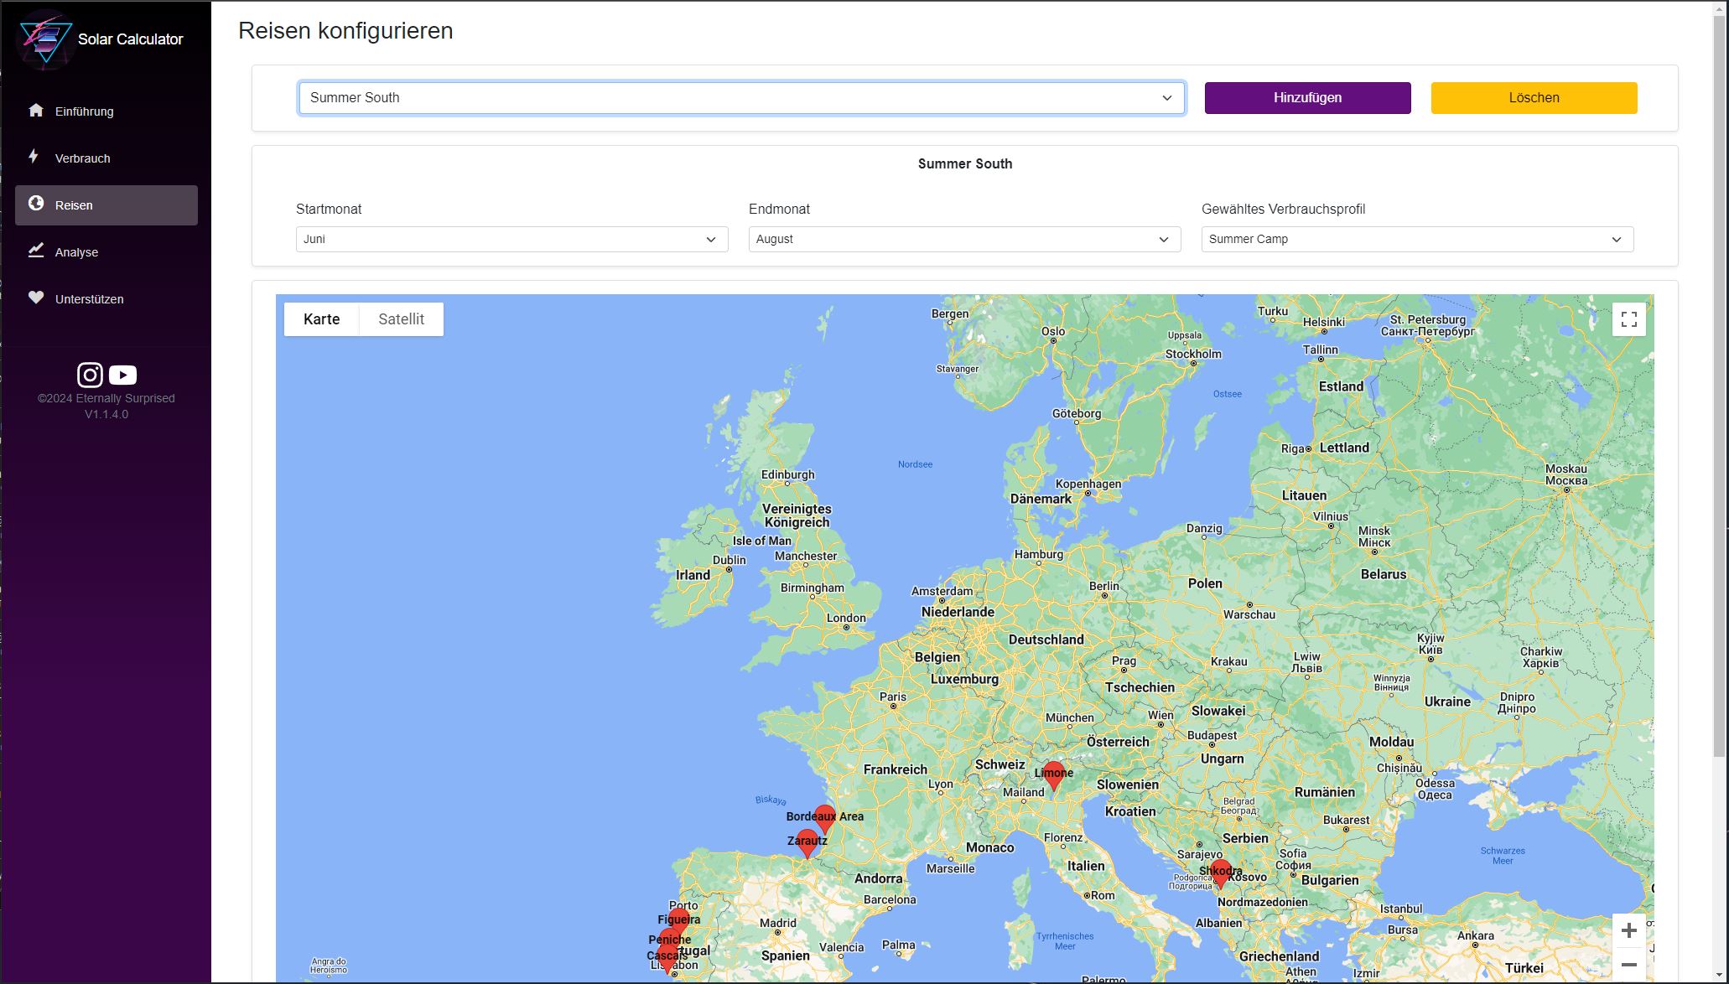Click the purple Hinzufügen button
Screen dimensions: 1729x984
(1307, 98)
